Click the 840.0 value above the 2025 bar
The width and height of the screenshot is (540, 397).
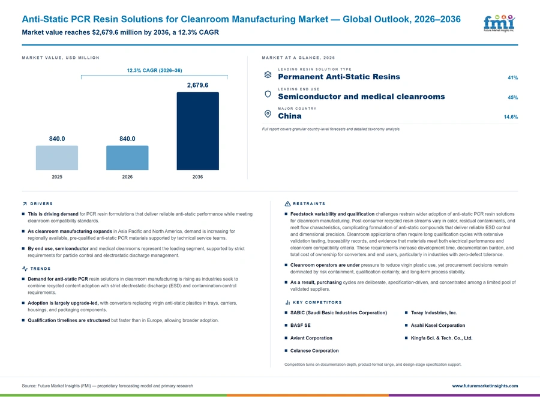coord(57,139)
